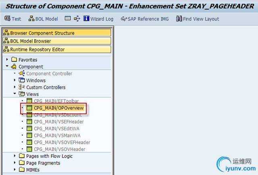
Task: Open view CPG_MAIN/VSMainWA
Action: pyautogui.click(x=57, y=135)
